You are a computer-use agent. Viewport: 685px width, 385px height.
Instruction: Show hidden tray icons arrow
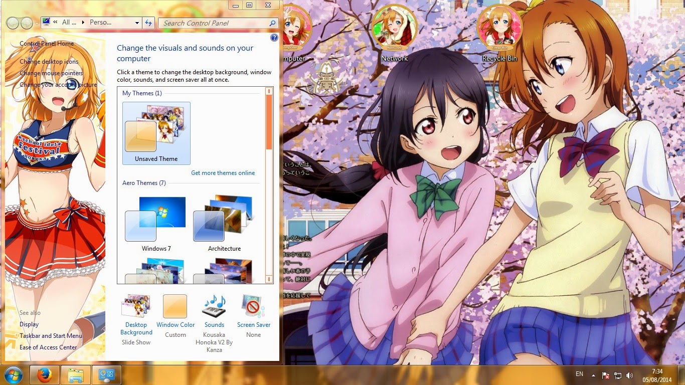(x=593, y=375)
